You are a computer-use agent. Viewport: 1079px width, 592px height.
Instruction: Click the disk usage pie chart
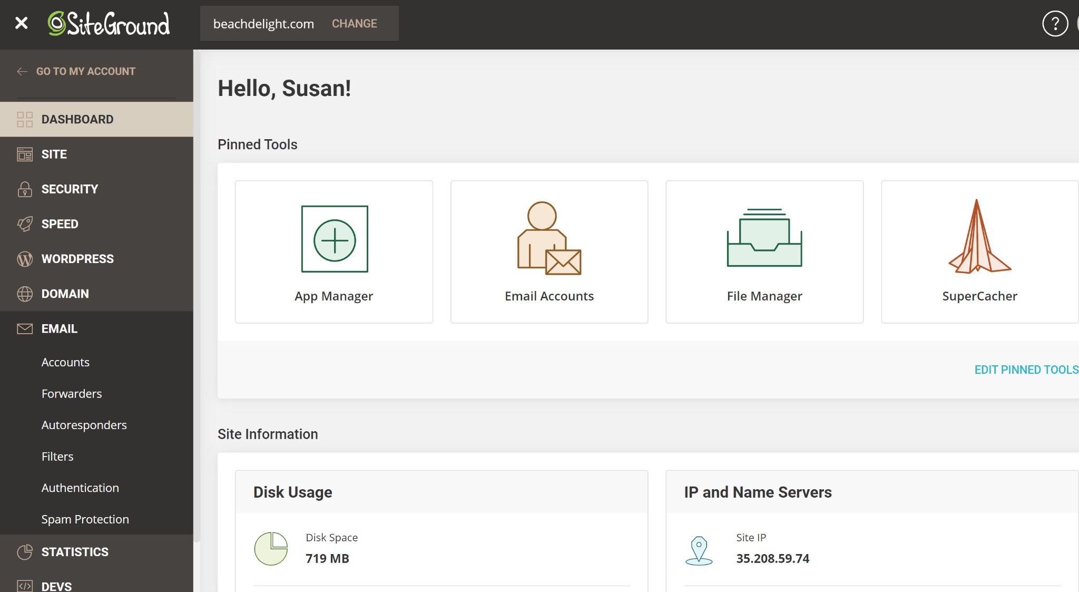[271, 548]
